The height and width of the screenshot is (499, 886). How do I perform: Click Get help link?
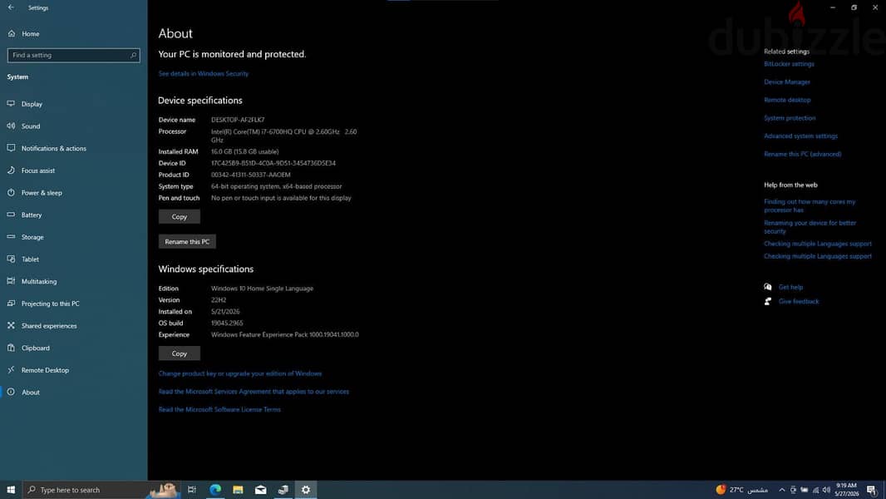click(790, 287)
